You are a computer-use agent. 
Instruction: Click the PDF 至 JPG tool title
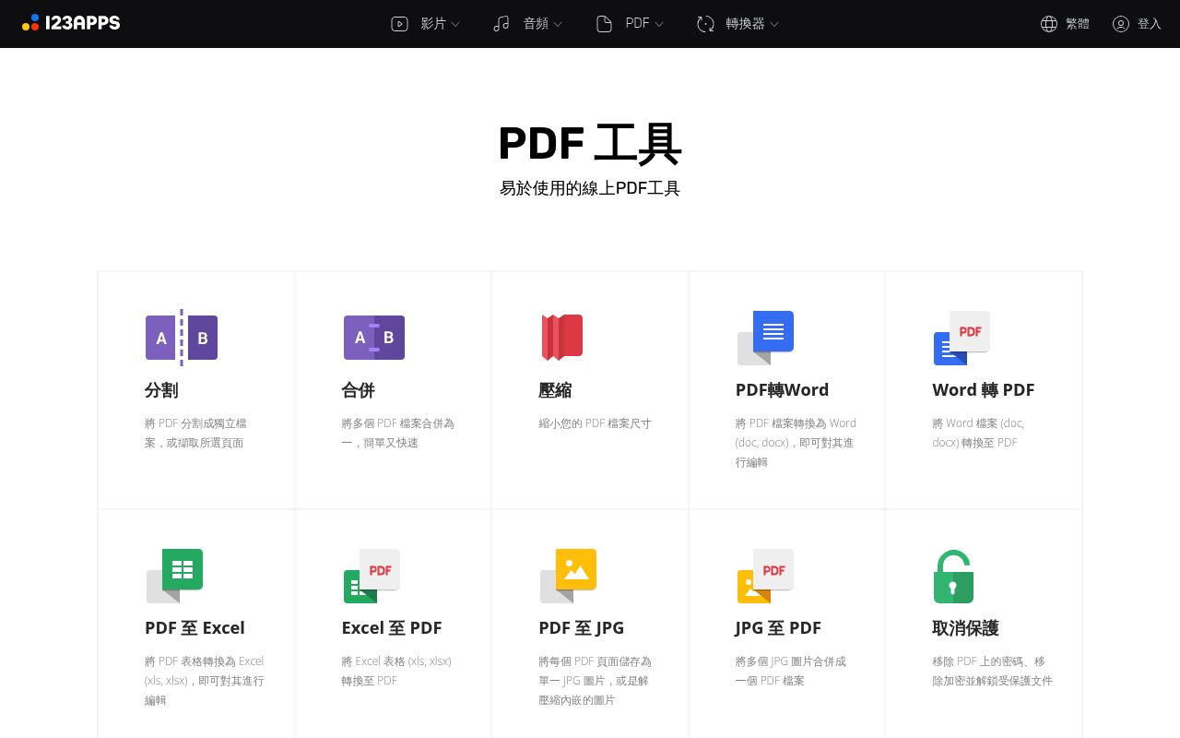582,628
